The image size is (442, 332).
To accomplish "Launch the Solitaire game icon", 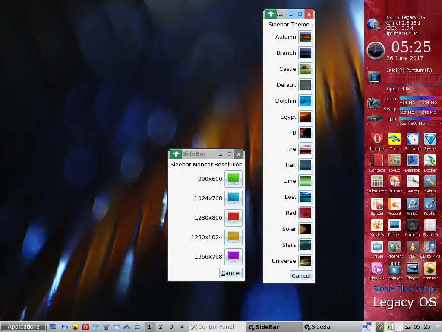I will (x=412, y=139).
